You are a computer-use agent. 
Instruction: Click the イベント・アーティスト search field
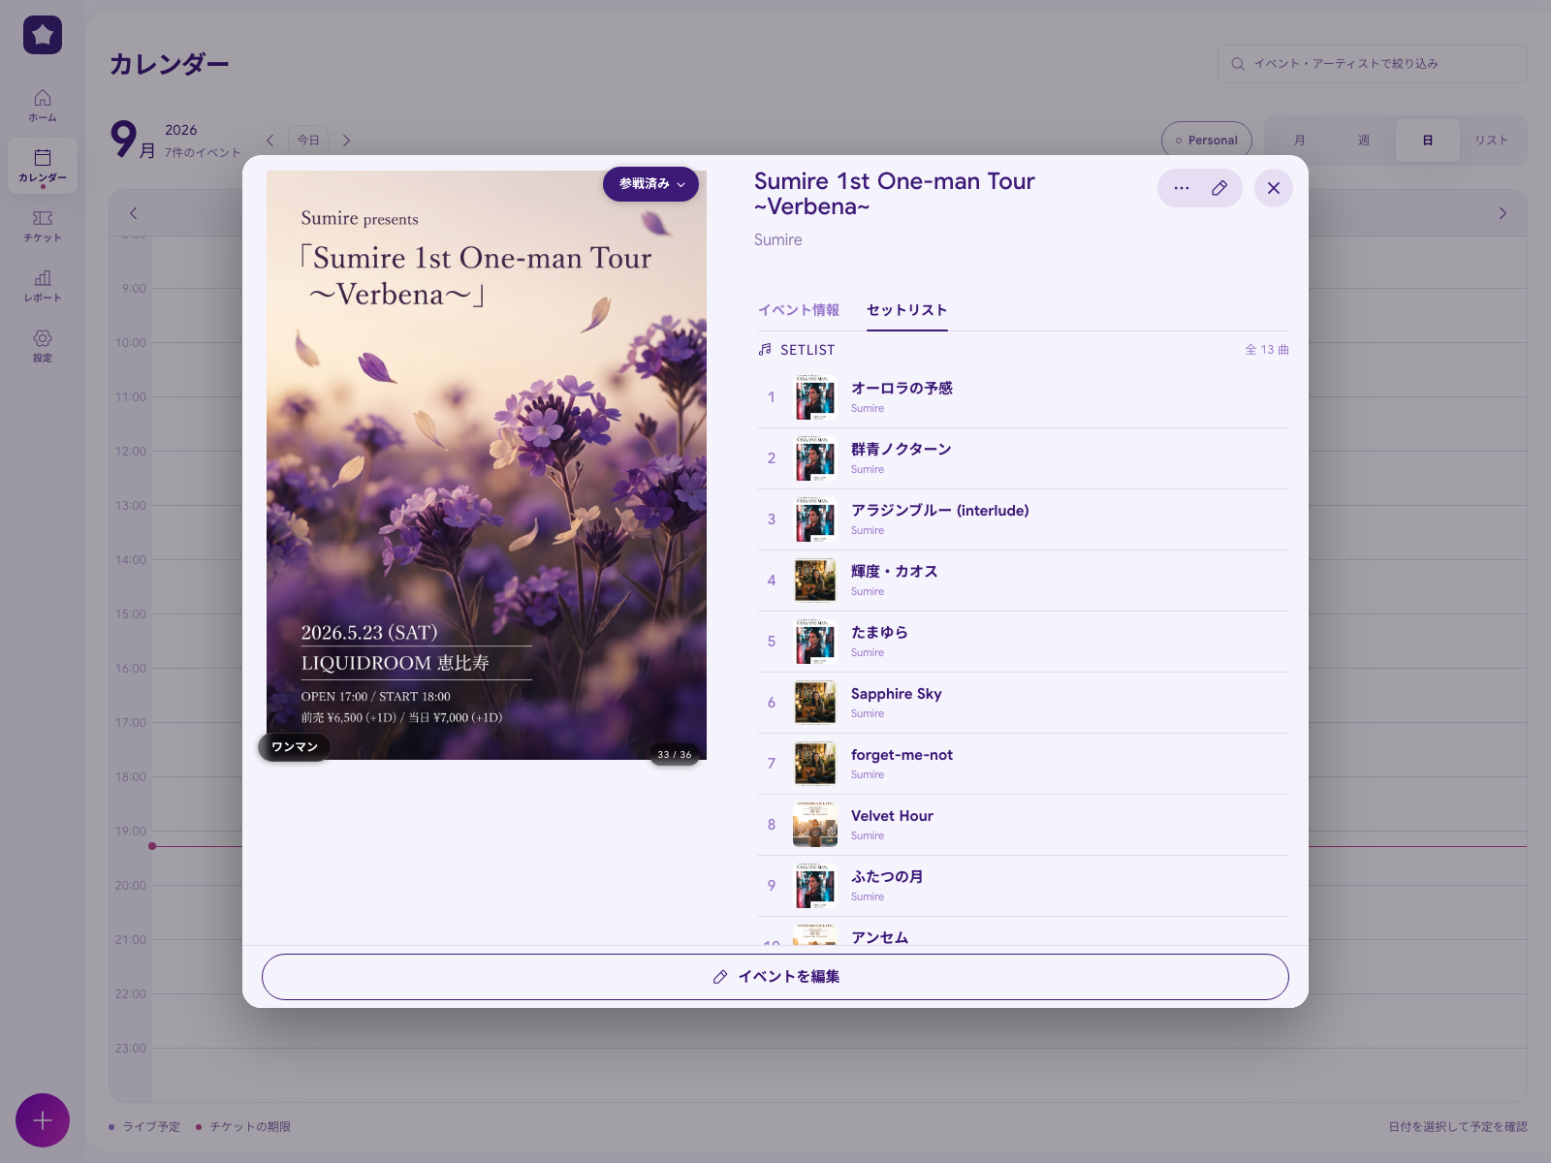[1373, 64]
